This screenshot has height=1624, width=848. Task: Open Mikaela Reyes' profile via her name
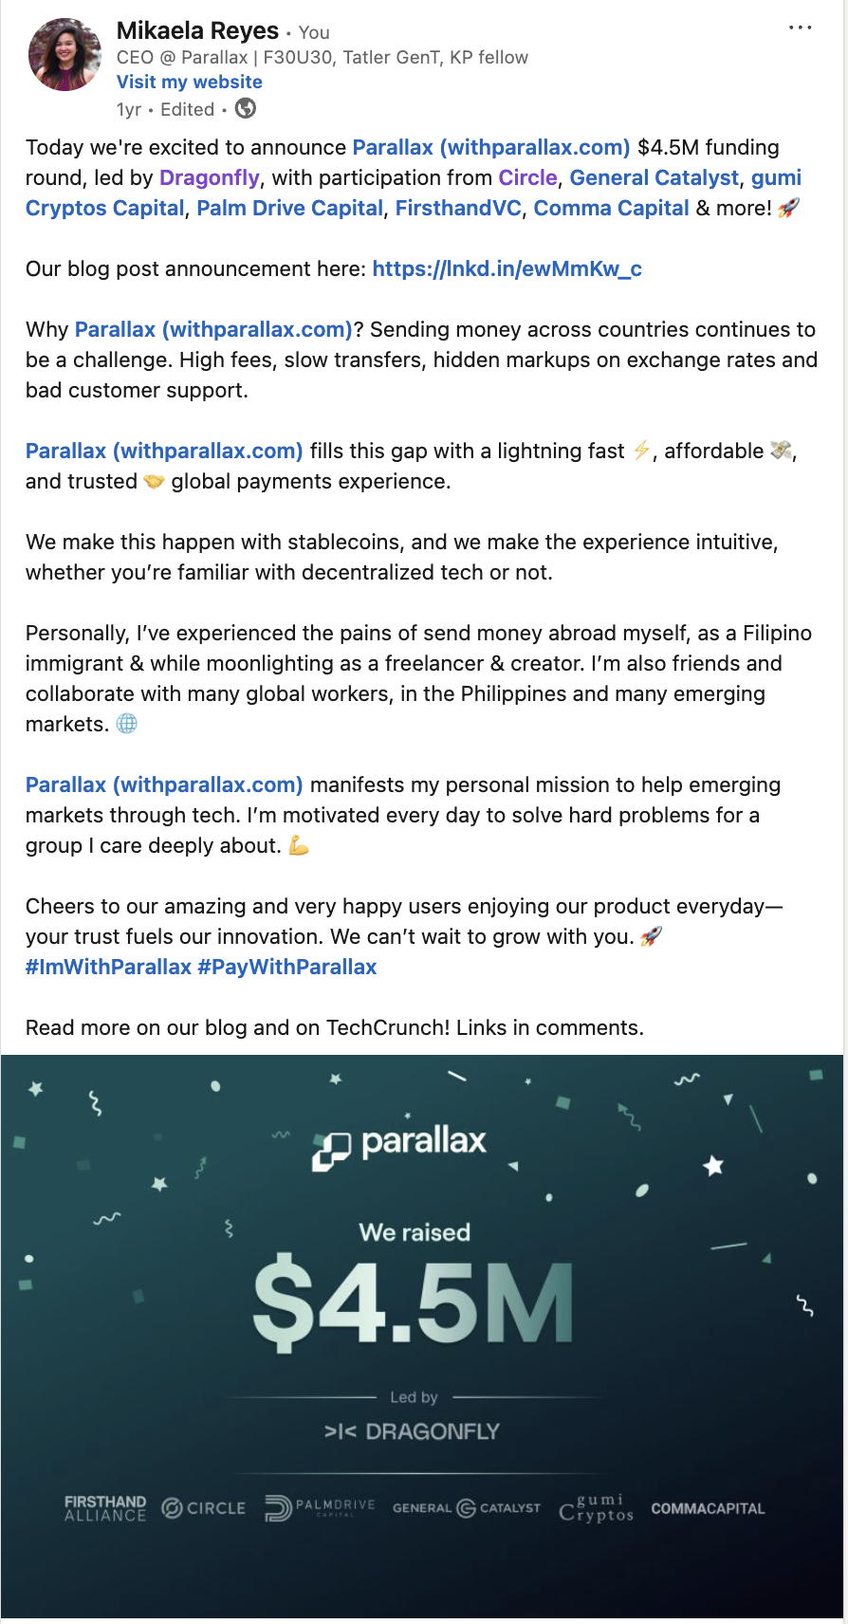click(x=200, y=30)
